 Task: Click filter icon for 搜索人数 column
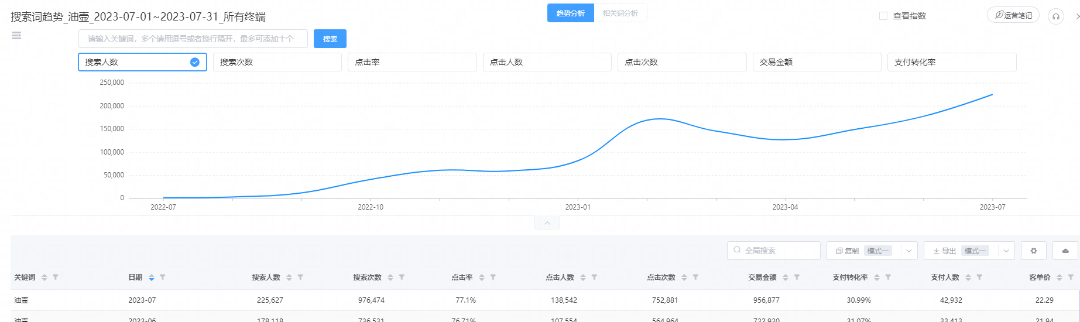(x=300, y=278)
